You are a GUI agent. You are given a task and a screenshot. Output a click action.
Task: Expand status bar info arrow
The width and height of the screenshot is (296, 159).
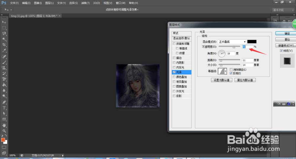tap(63, 155)
